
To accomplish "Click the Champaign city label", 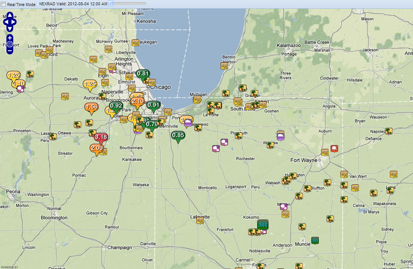I will tap(120, 248).
